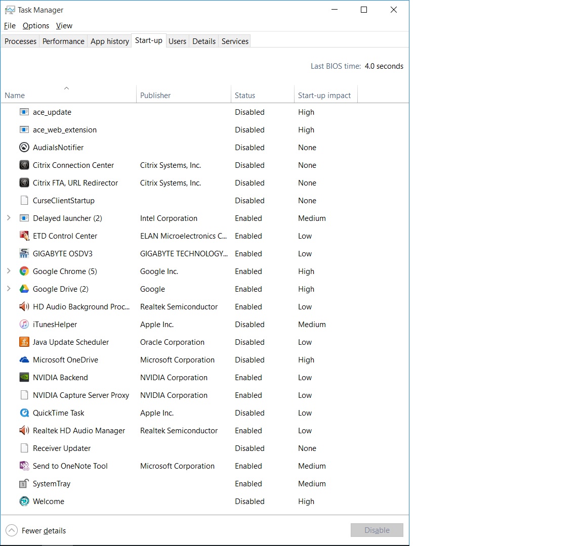Screen dimensions: 583x546
Task: Expand the Google Chrome (5) group
Action: (x=9, y=271)
